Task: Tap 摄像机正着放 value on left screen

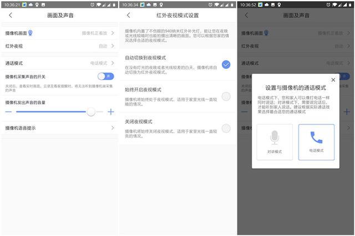Action: [94, 33]
